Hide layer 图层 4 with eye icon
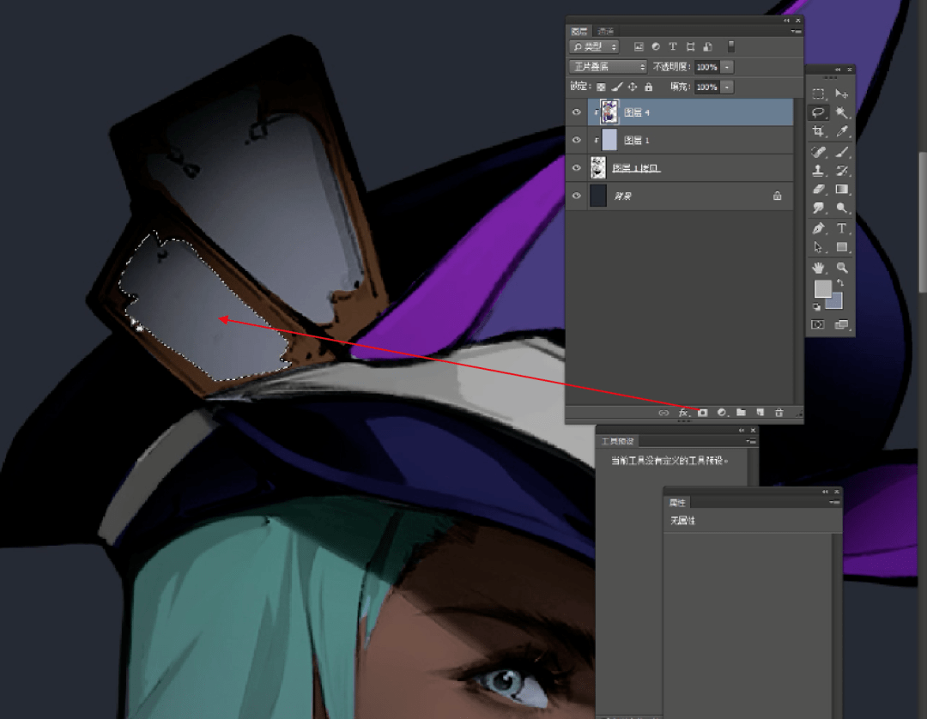The height and width of the screenshot is (719, 927). tap(577, 112)
